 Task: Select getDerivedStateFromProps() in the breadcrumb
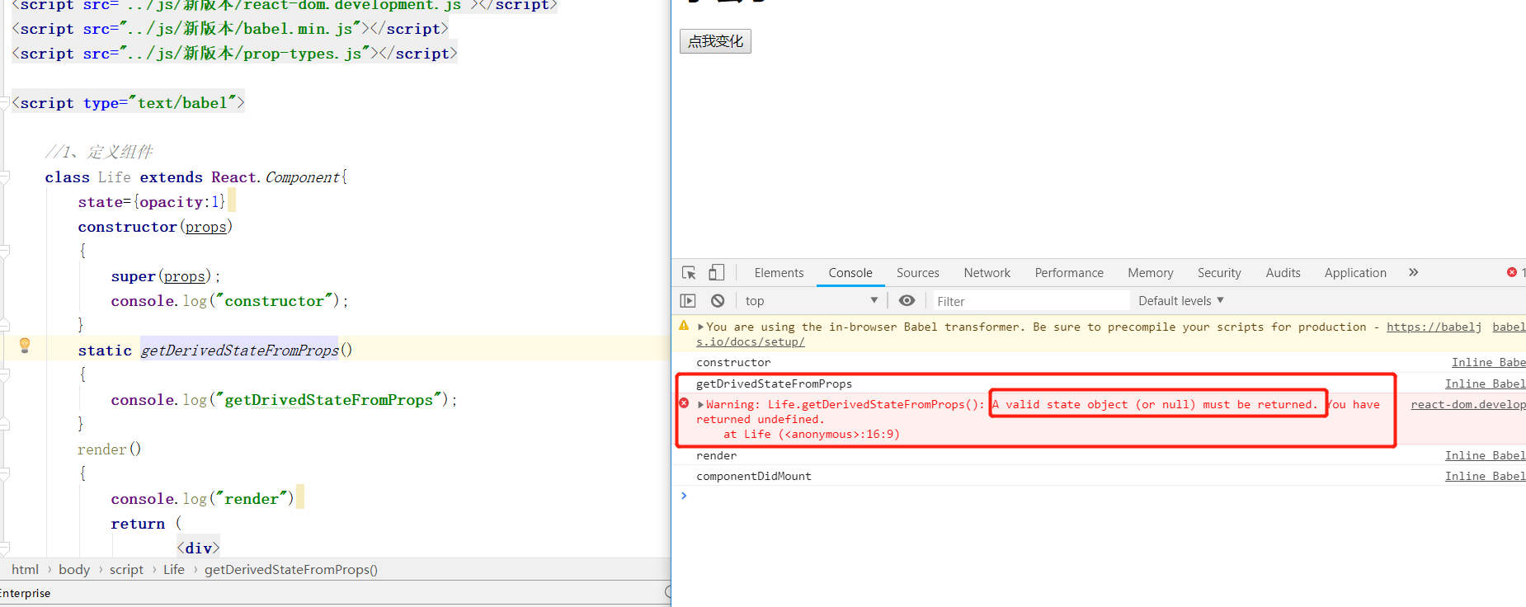pos(291,570)
